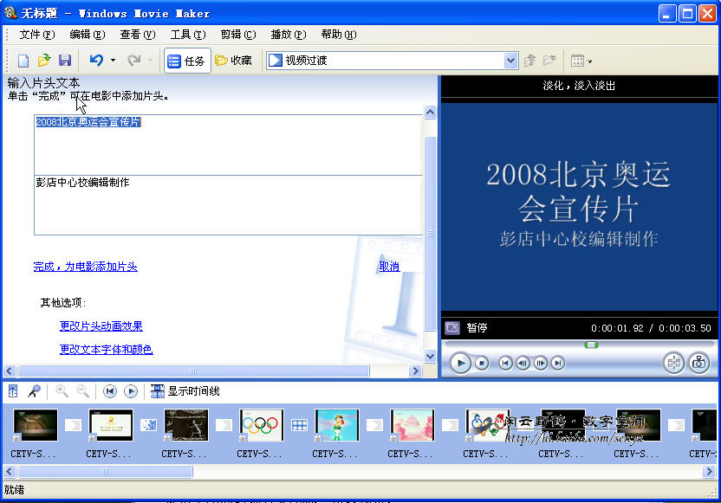The height and width of the screenshot is (503, 721).
Task: Click the narrate timeline microphone icon
Action: (34, 391)
